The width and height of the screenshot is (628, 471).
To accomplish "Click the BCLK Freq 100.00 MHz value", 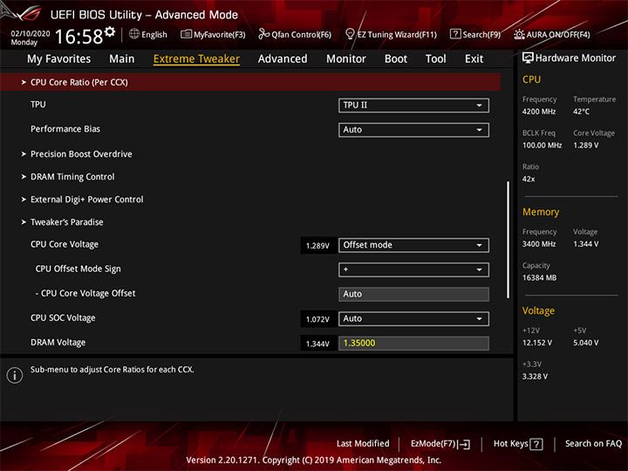I will tap(542, 146).
